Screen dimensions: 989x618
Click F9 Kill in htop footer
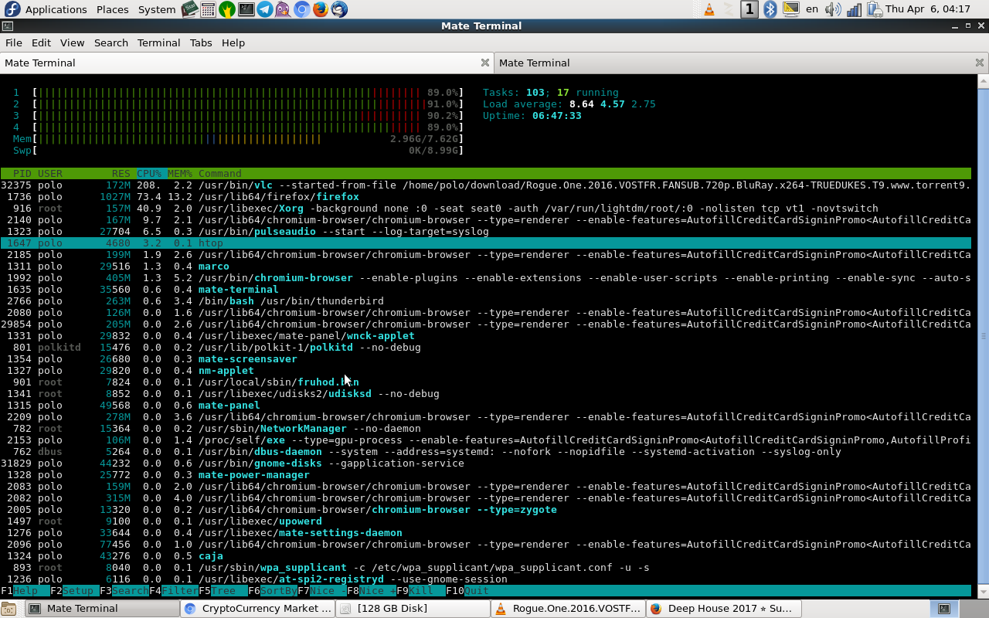click(x=421, y=591)
